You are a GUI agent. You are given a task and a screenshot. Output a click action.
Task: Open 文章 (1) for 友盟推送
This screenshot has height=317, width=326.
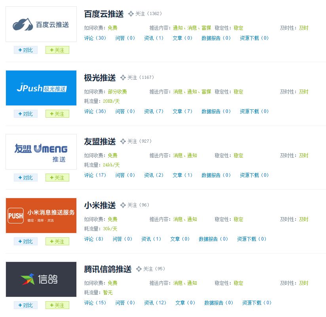coord(182,175)
